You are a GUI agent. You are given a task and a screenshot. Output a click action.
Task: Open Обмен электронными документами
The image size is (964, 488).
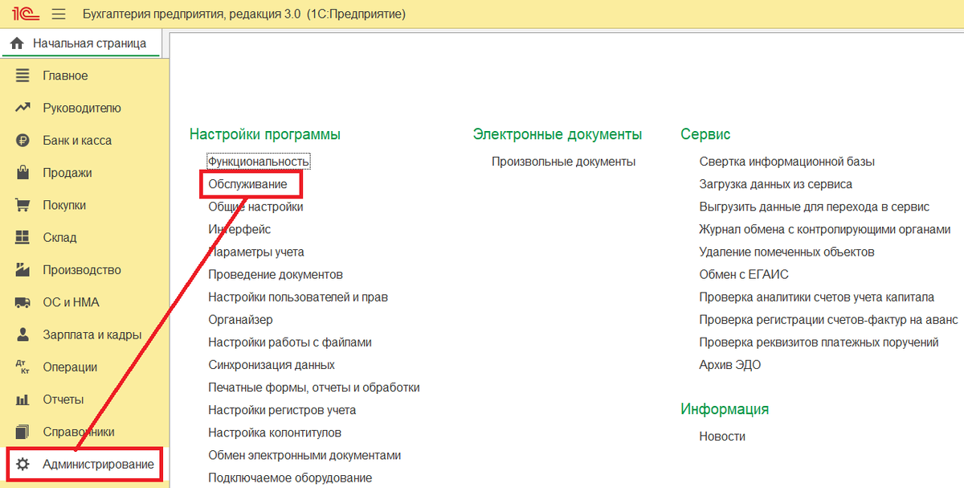[x=304, y=455]
